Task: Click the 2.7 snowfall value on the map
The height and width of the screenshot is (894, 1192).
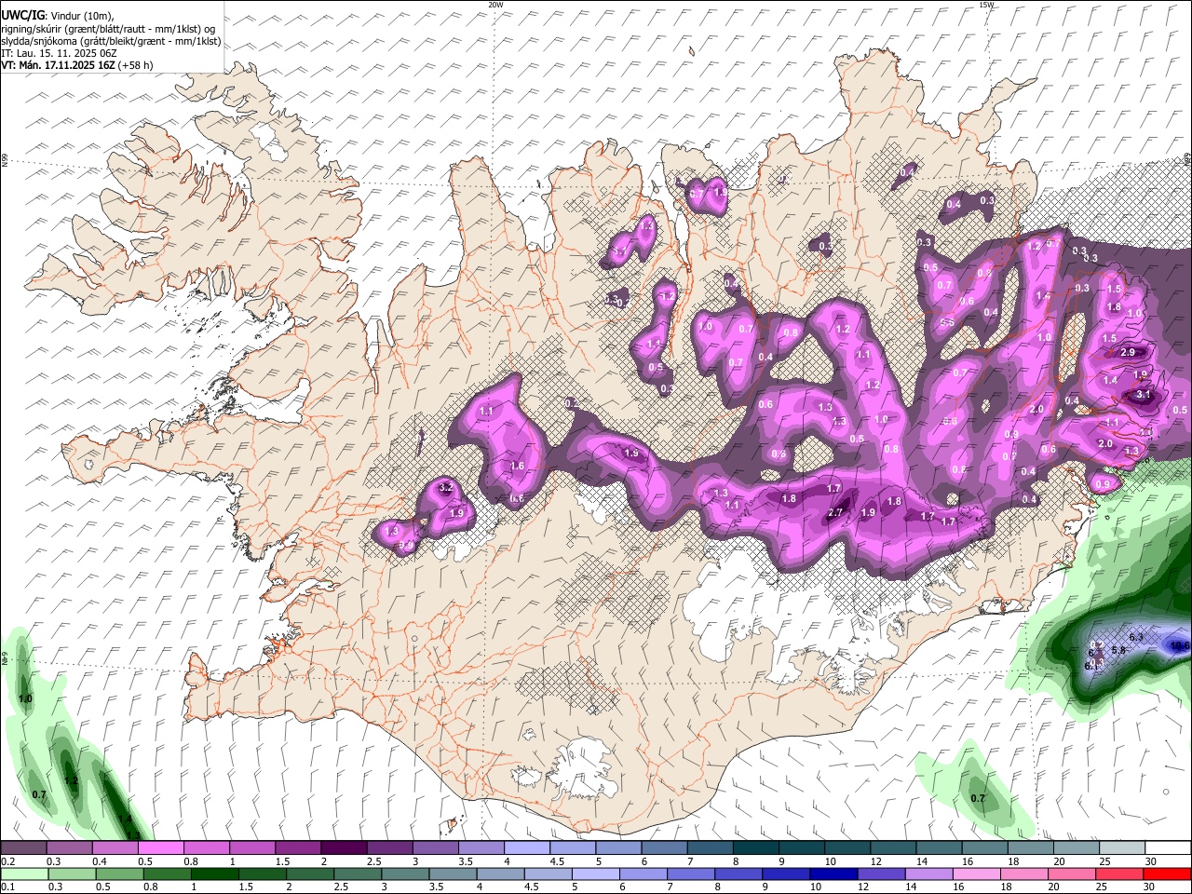Action: pos(835,512)
